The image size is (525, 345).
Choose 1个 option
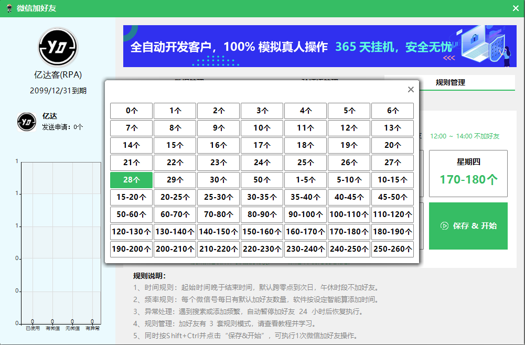(175, 111)
